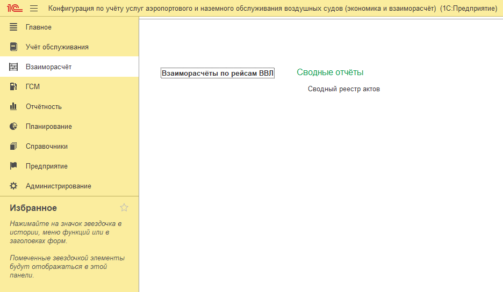Go to the Администрирование section
Screen dimensions: 503x292
(69, 186)
